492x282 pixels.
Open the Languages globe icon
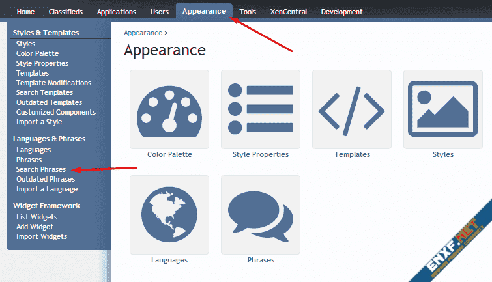point(169,214)
